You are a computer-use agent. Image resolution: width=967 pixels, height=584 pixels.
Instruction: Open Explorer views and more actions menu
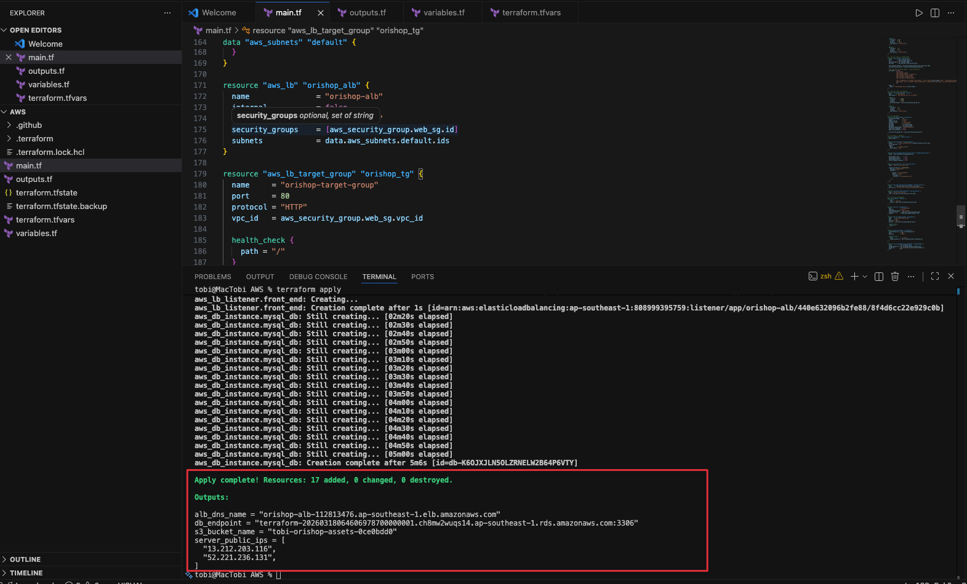[x=167, y=13]
